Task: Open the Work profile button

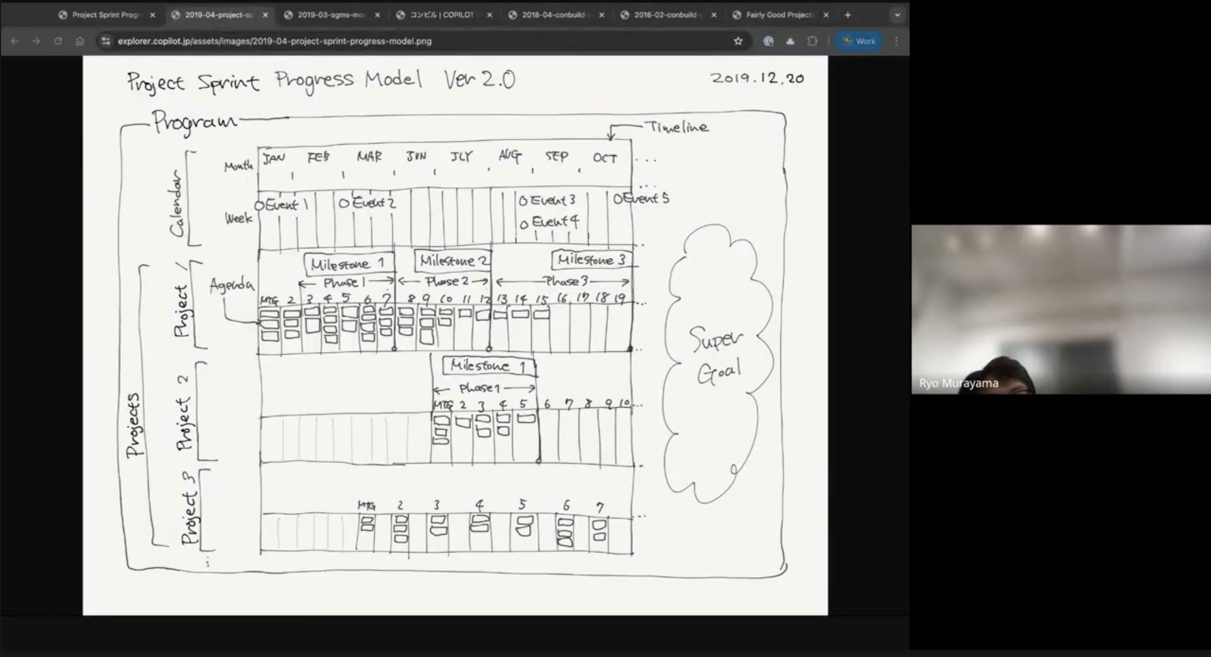Action: tap(859, 41)
